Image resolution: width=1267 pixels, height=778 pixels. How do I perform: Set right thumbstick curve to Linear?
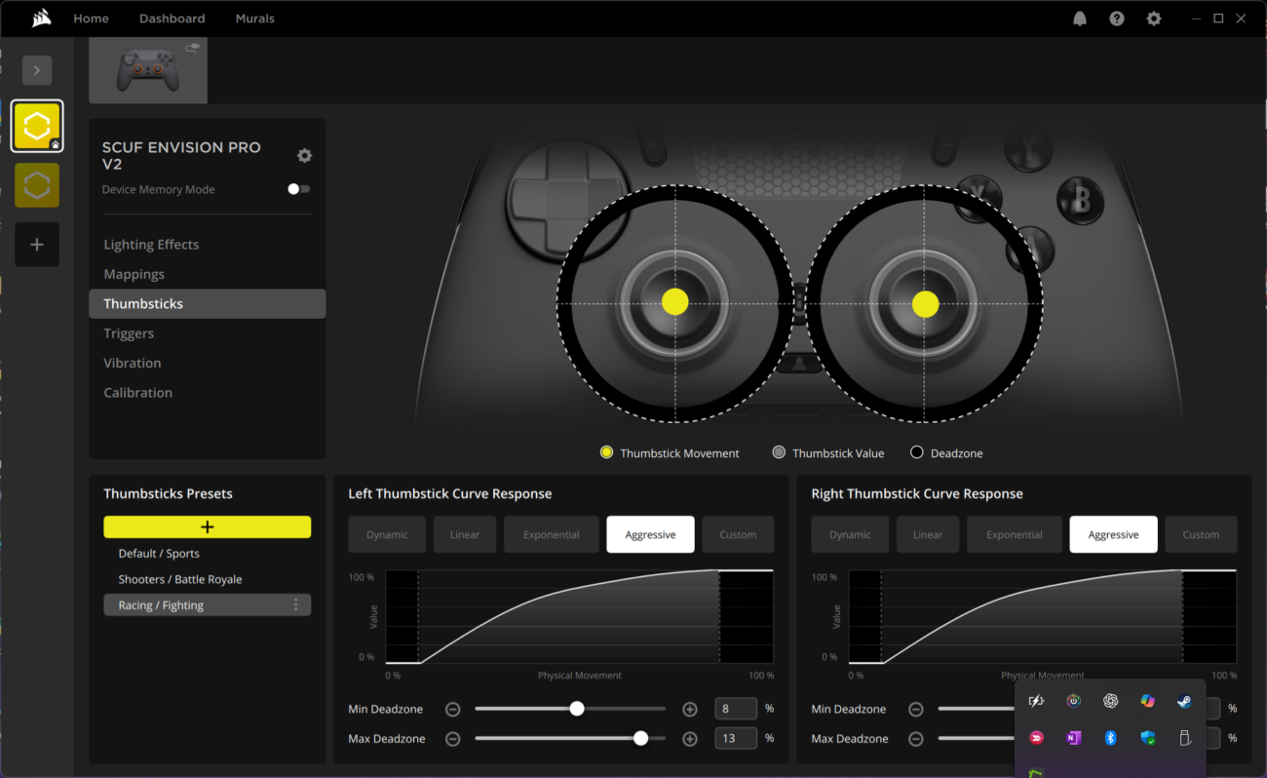[x=928, y=534]
